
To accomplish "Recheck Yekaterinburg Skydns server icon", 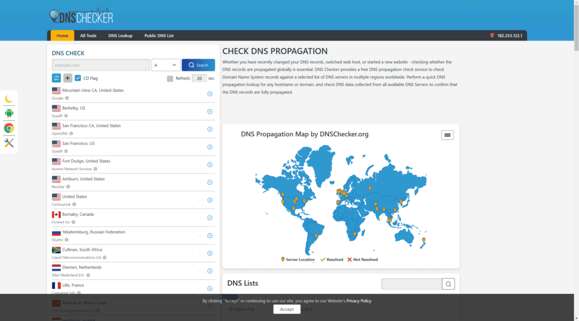I will click(x=210, y=236).
